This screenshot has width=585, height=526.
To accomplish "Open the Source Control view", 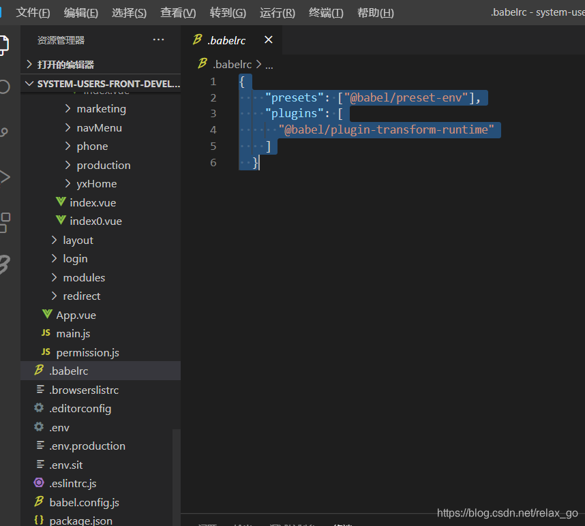I will click(3, 131).
